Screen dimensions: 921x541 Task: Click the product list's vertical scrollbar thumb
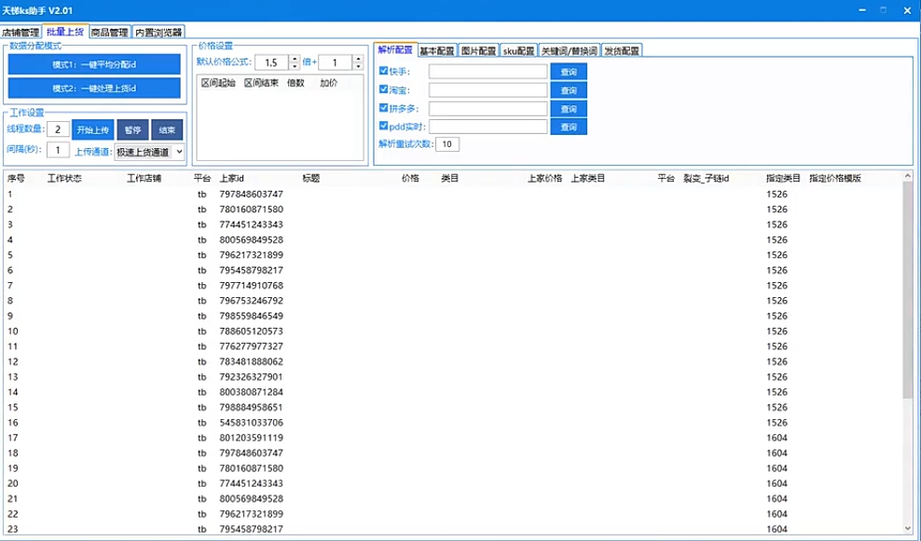pyautogui.click(x=908, y=288)
